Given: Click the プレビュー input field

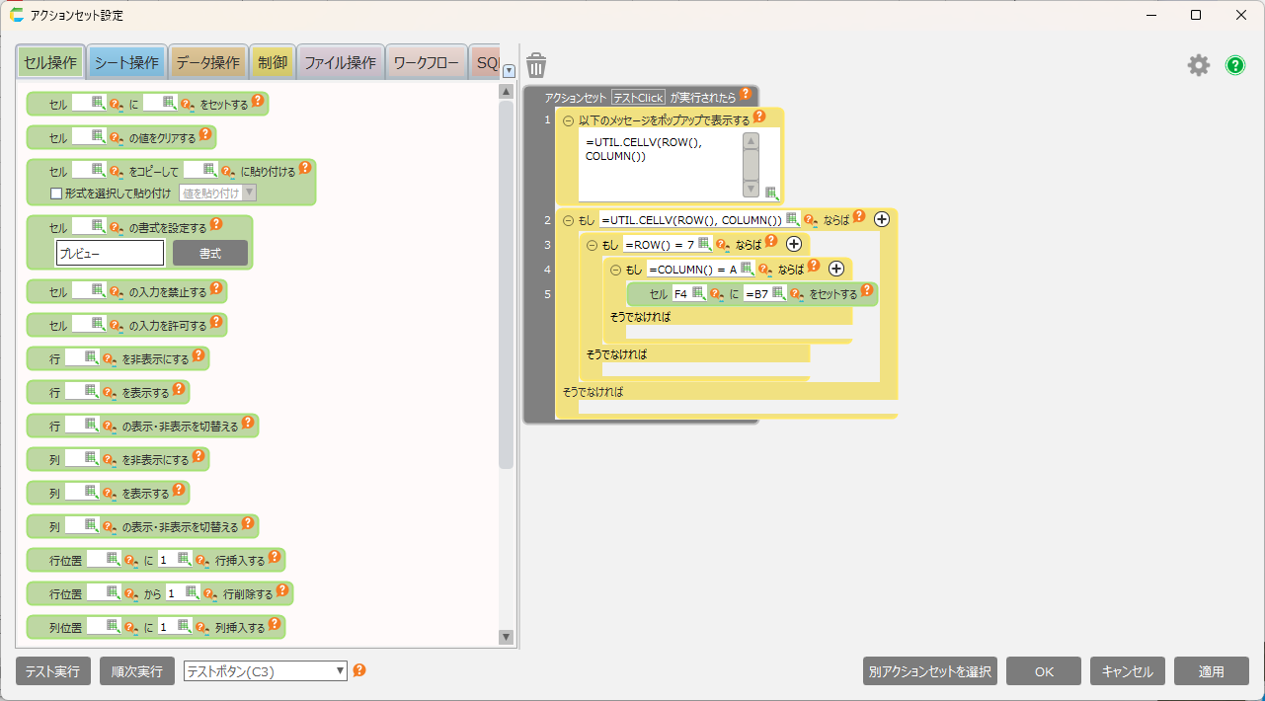Looking at the screenshot, I should coord(110,254).
